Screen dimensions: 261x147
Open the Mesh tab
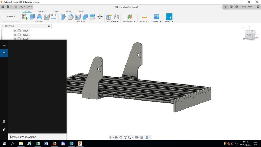68,11
